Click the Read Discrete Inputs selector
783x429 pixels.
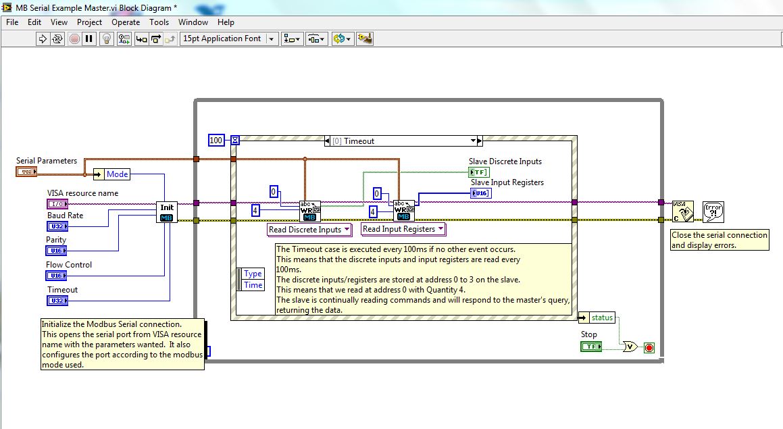point(310,230)
